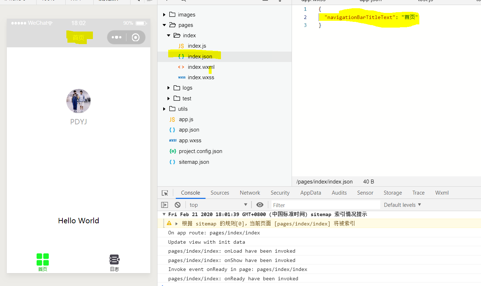Open the Default levels dropdown
This screenshot has height=286, width=481.
402,205
